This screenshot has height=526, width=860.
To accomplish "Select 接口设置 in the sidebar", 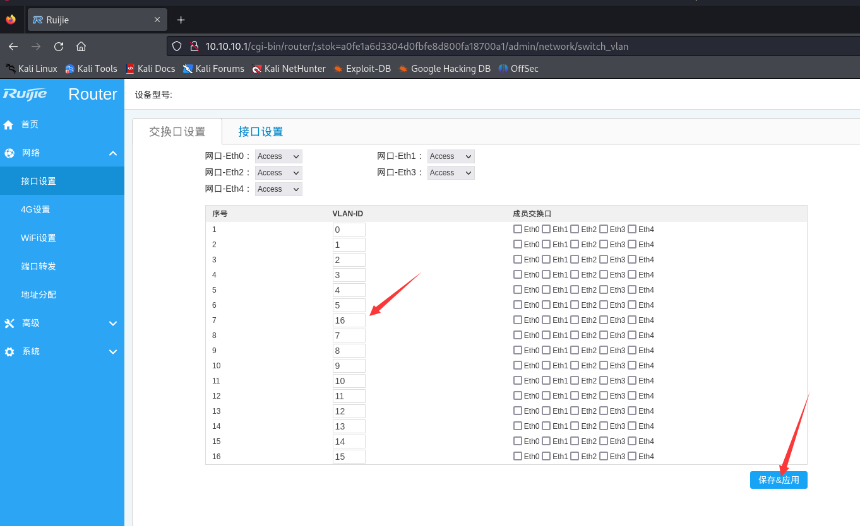I will [62, 181].
